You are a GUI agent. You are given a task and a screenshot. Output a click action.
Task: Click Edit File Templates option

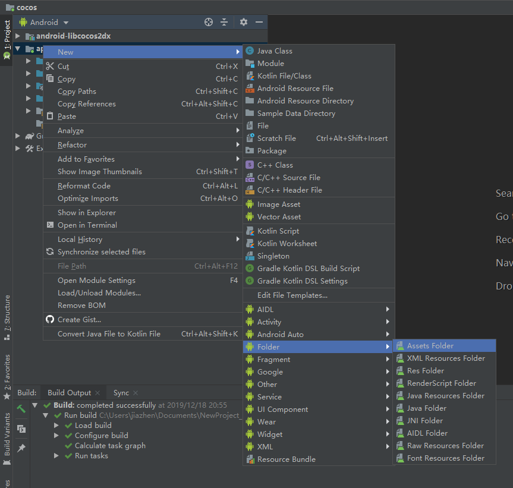tap(292, 295)
